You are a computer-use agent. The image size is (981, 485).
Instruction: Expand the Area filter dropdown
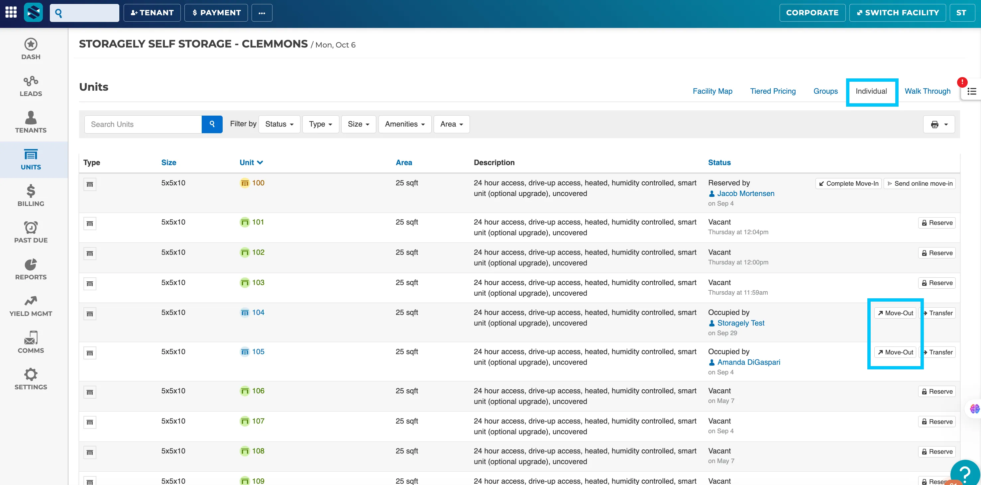pos(452,124)
